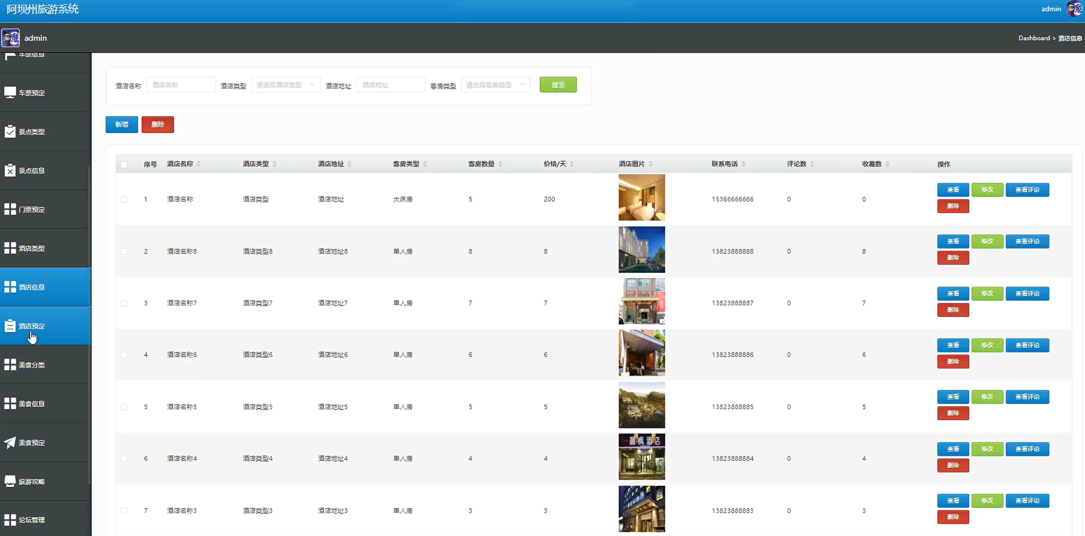Open 酒店预定 in the sidebar menu
The image size is (1085, 536).
[46, 326]
